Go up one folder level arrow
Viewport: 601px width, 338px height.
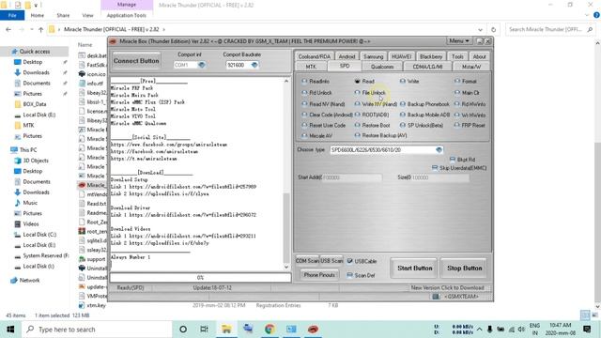40,29
